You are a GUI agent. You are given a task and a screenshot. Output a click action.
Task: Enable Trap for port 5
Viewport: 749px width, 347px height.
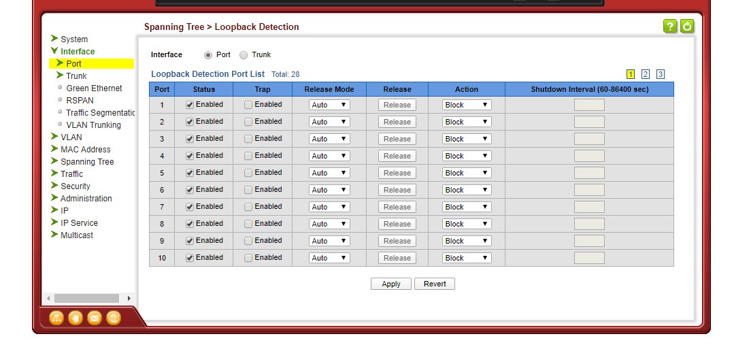(x=248, y=173)
